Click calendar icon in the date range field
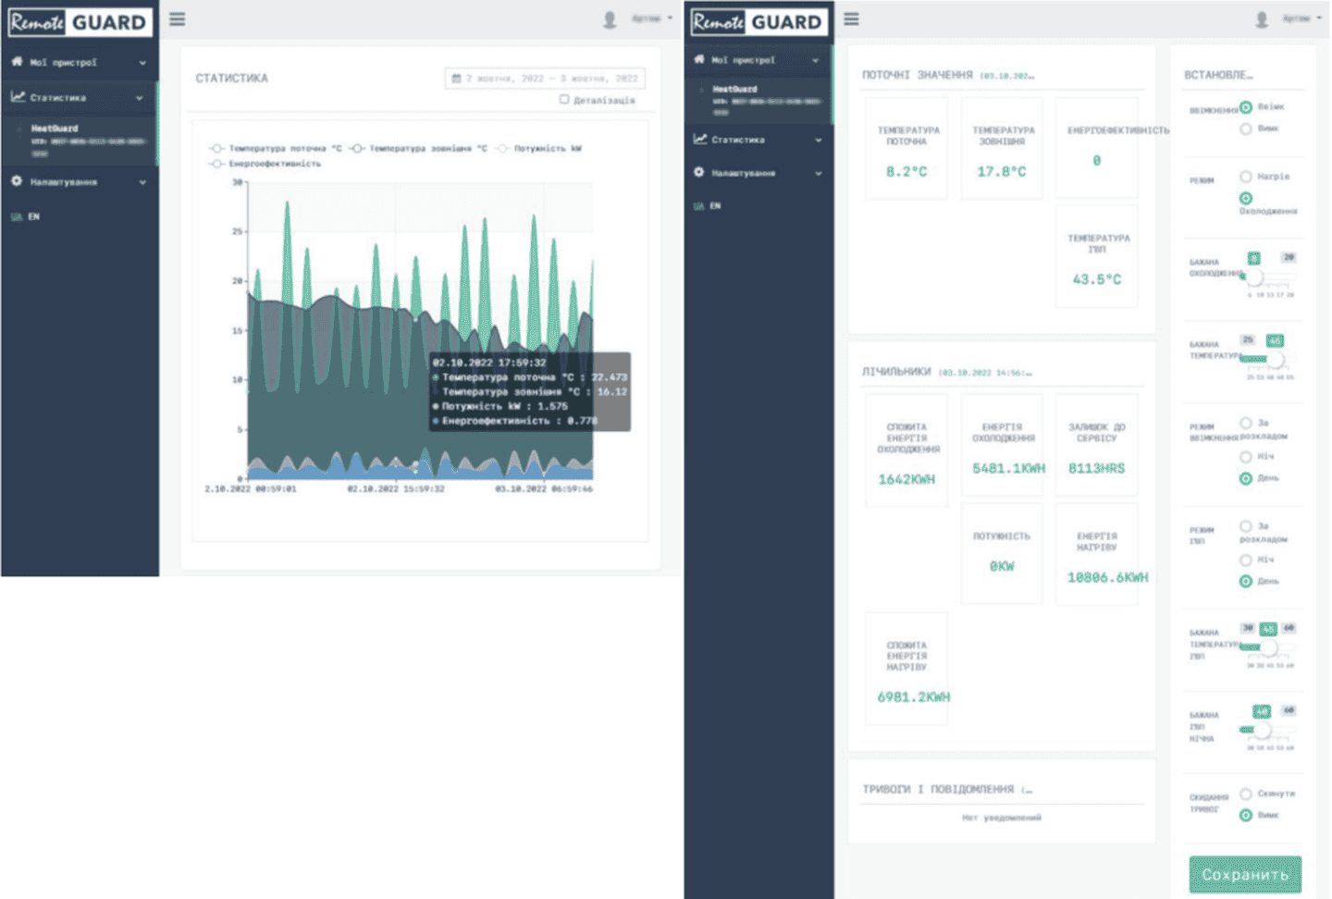 click(x=456, y=79)
